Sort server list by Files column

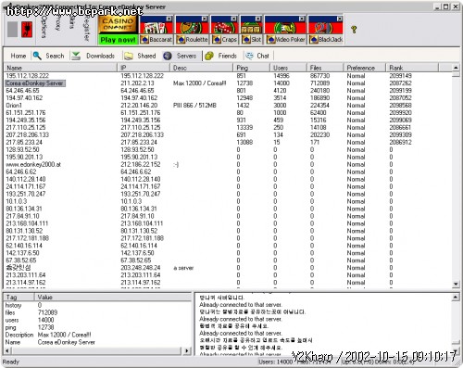click(x=325, y=68)
